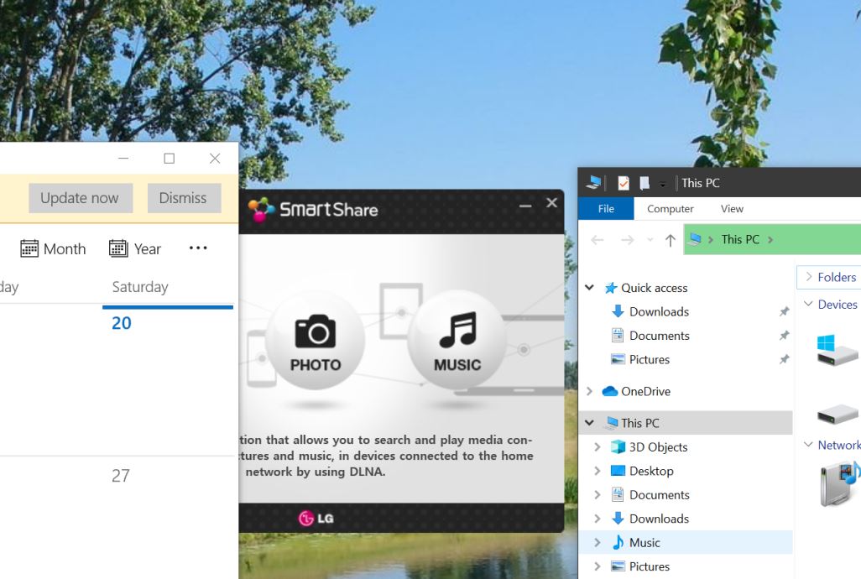Expand Music tree node
The width and height of the screenshot is (861, 579).
[x=597, y=542]
